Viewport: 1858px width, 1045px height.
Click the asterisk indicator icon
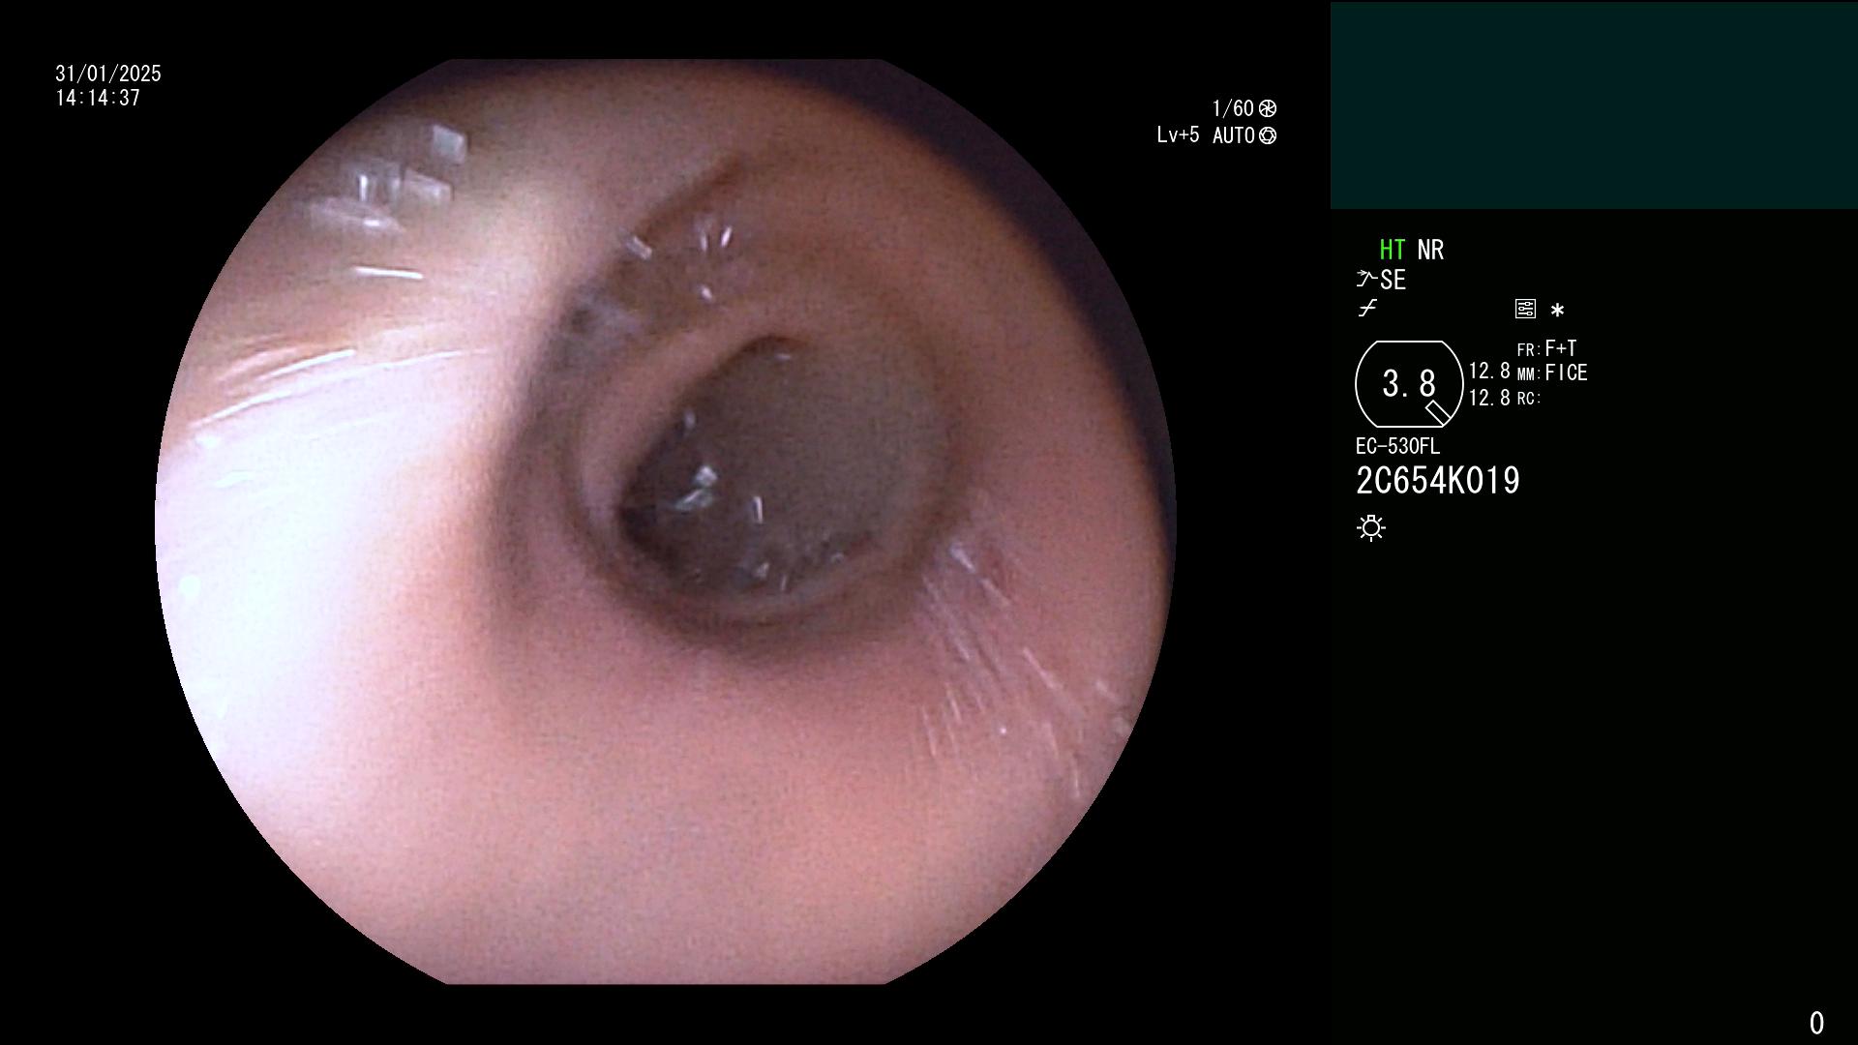click(x=1557, y=311)
